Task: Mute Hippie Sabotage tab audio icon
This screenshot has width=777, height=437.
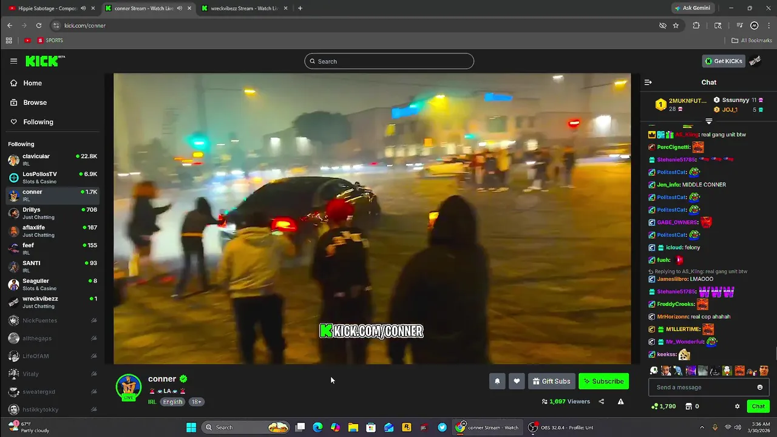Action: tap(83, 8)
